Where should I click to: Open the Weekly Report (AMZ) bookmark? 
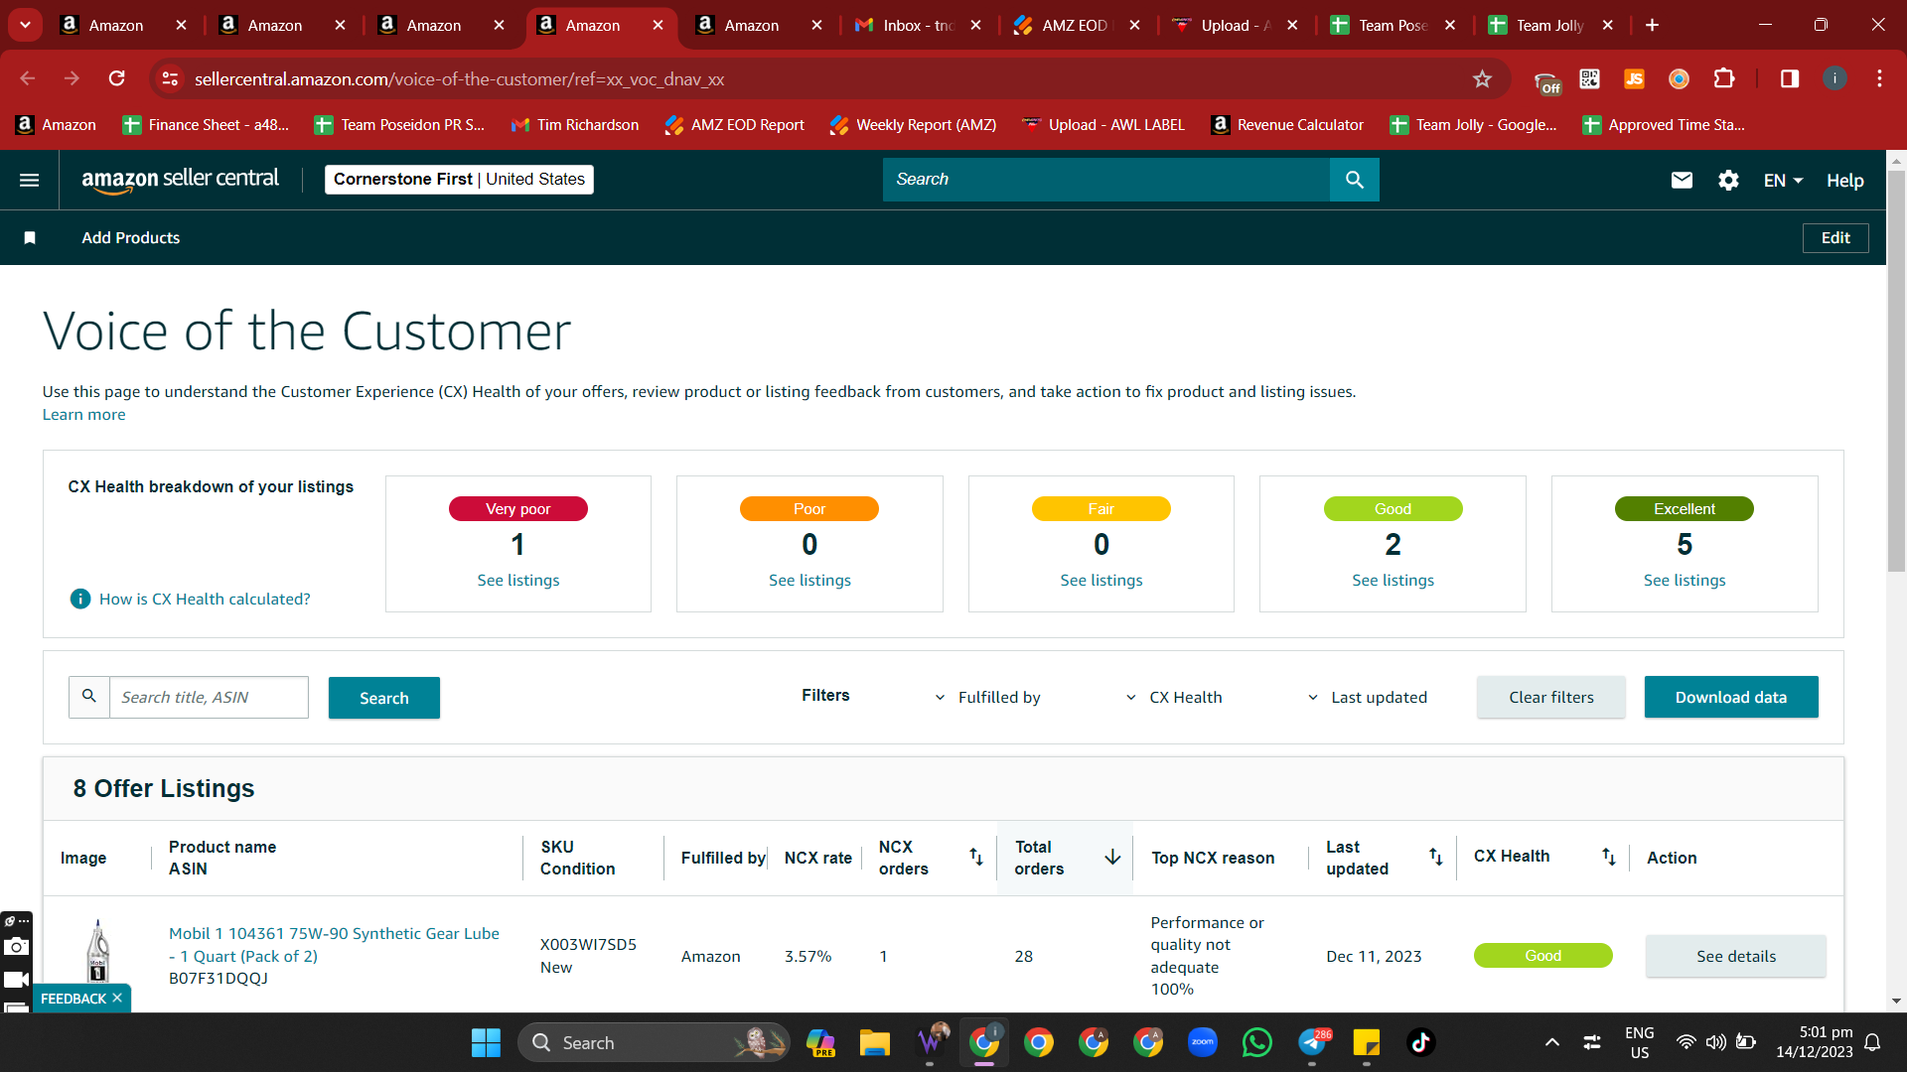[913, 124]
